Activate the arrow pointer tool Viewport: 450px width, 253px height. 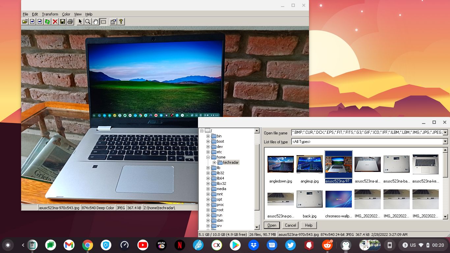click(x=80, y=22)
